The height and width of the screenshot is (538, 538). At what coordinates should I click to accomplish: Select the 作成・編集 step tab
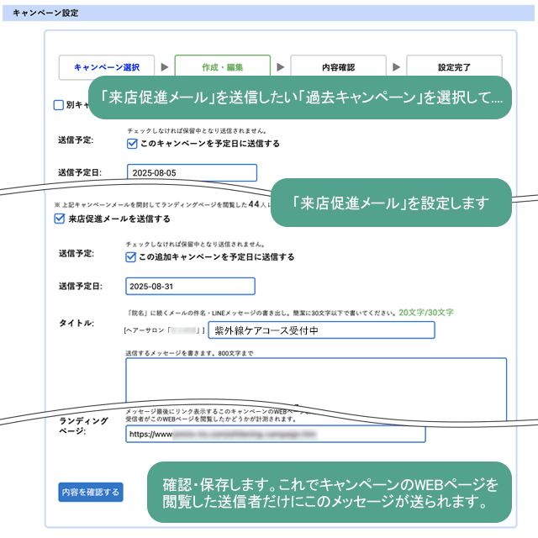pos(222,66)
